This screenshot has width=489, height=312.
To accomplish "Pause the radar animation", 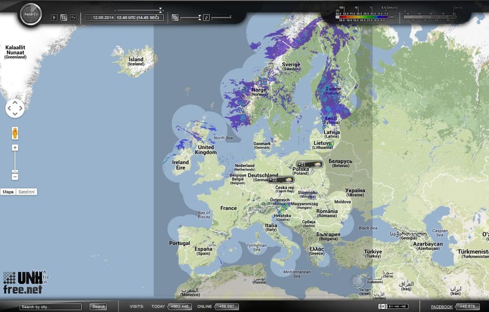I will pyautogui.click(x=64, y=18).
